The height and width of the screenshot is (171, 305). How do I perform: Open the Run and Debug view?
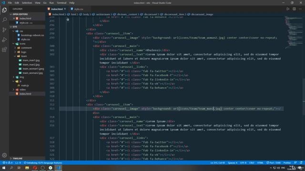tap(4, 39)
